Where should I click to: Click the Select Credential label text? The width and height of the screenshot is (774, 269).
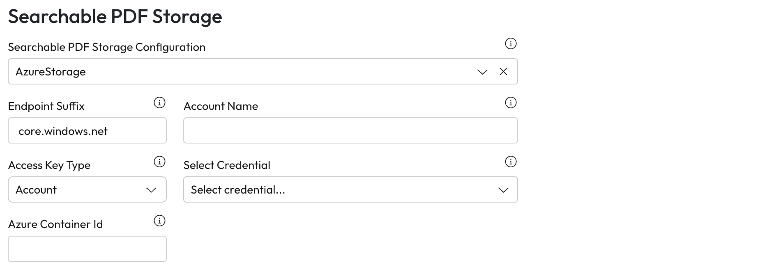(227, 165)
